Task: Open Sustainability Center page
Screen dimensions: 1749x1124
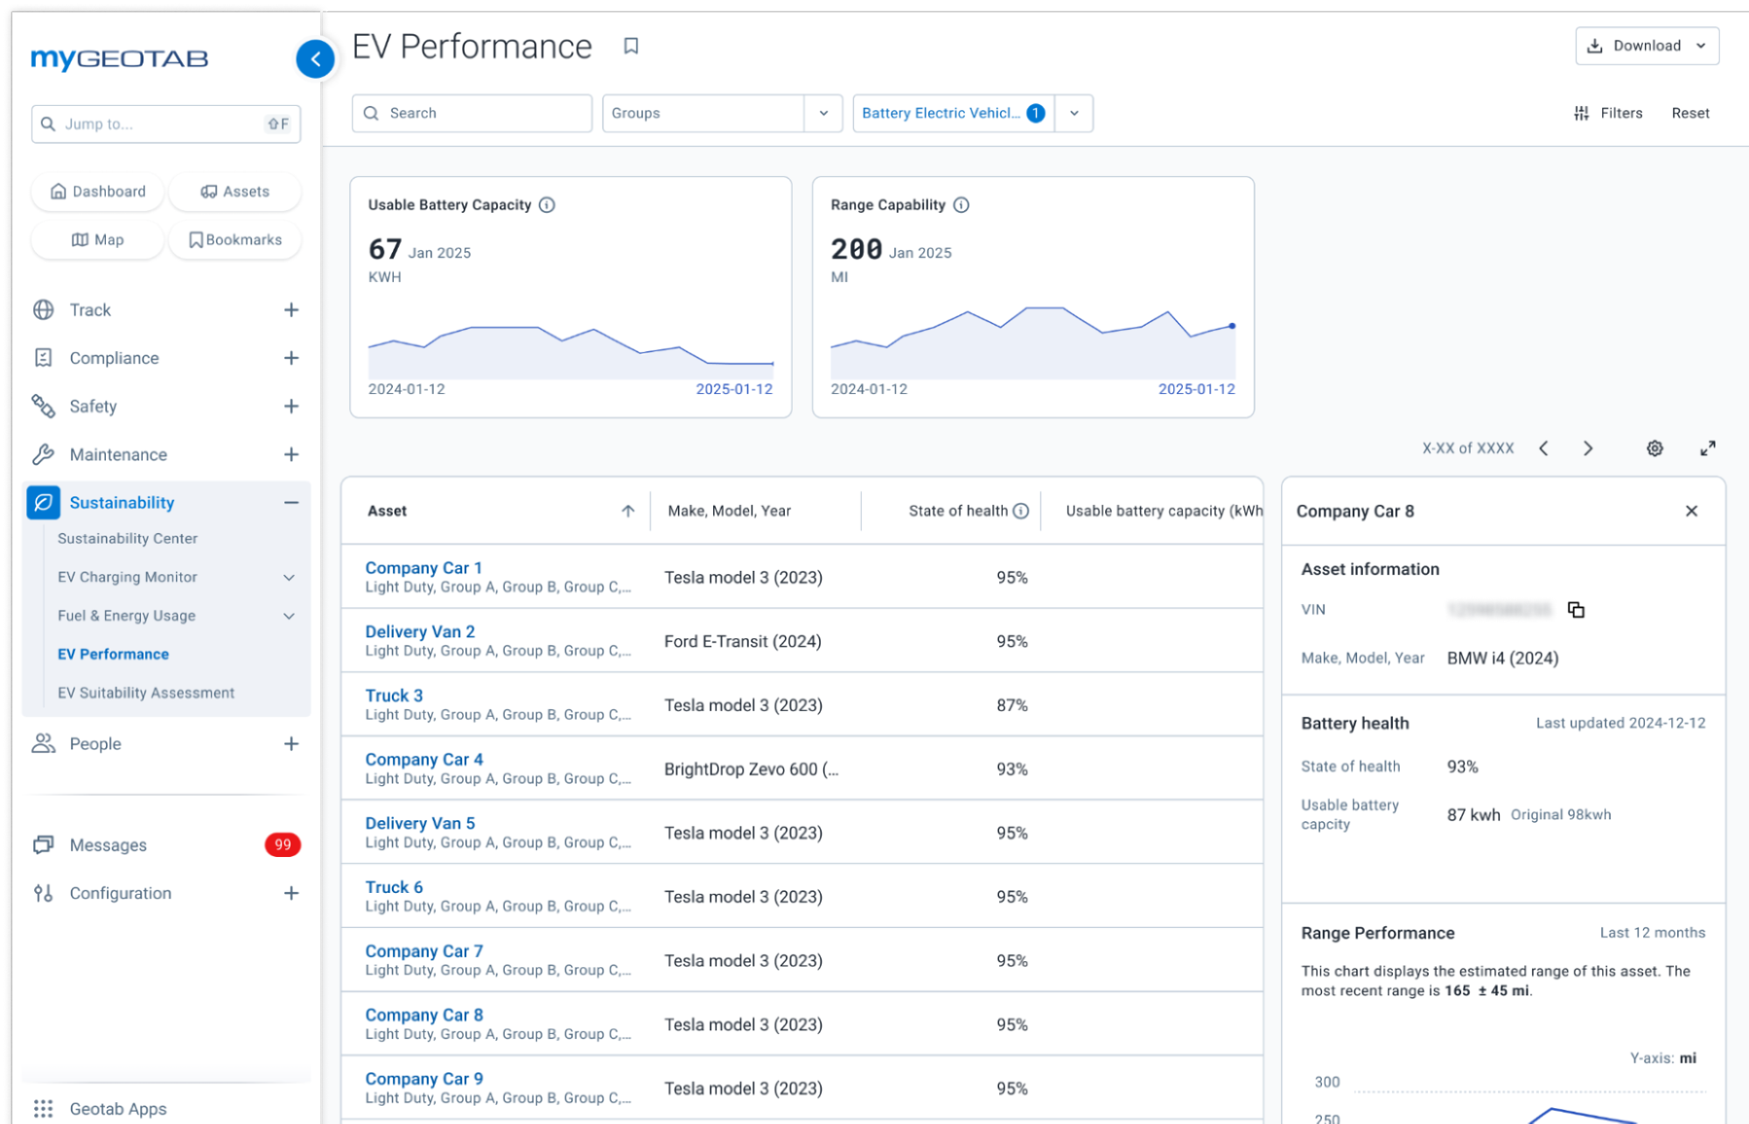Action: pyautogui.click(x=128, y=538)
